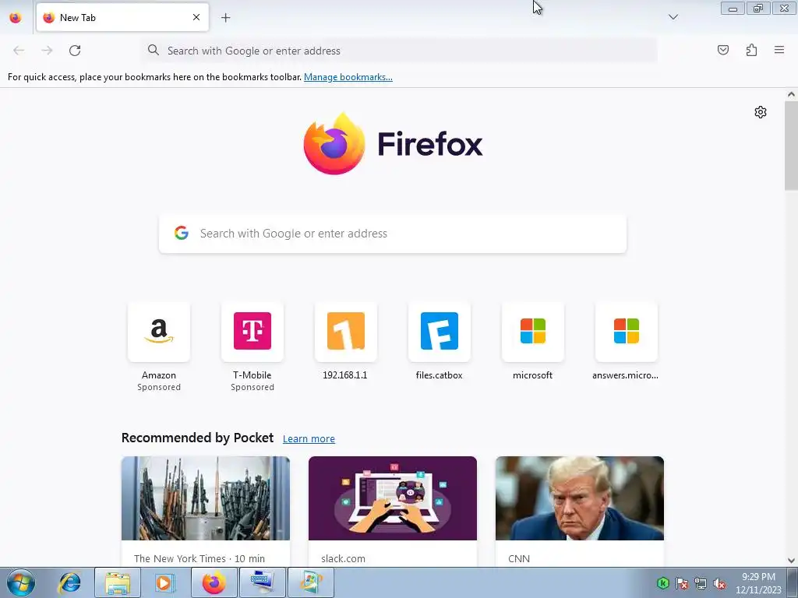
Task: Click the page scrollbar up arrow
Action: tap(791, 94)
